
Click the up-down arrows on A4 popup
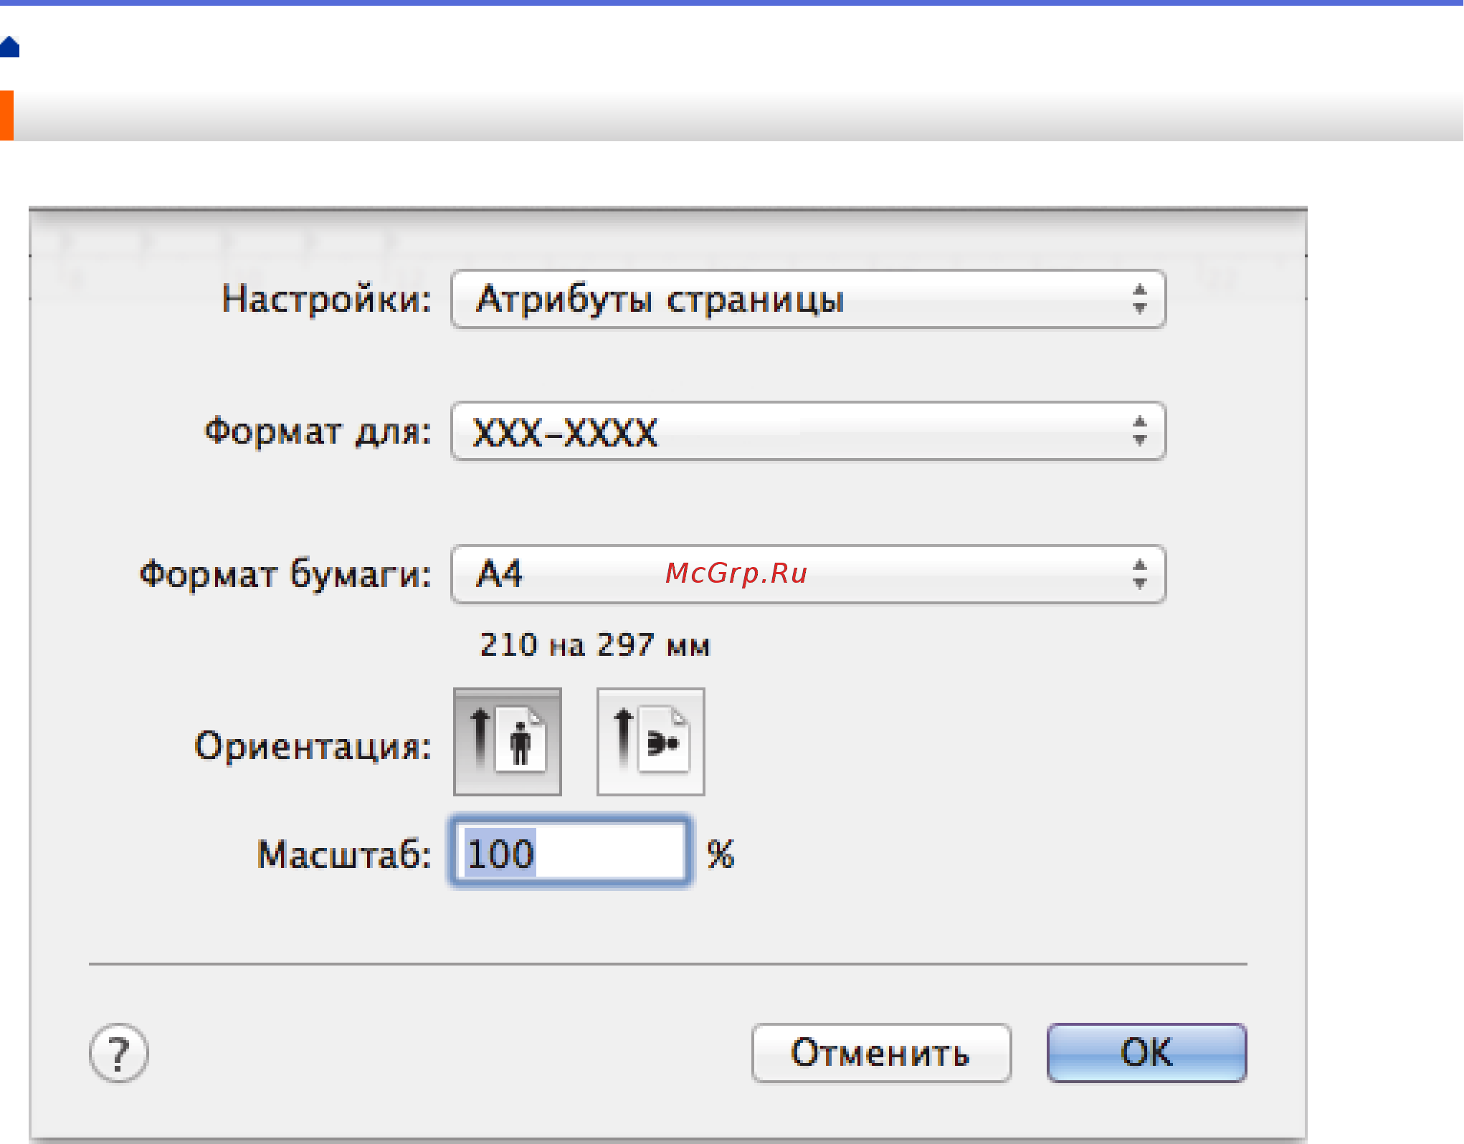(x=1139, y=574)
